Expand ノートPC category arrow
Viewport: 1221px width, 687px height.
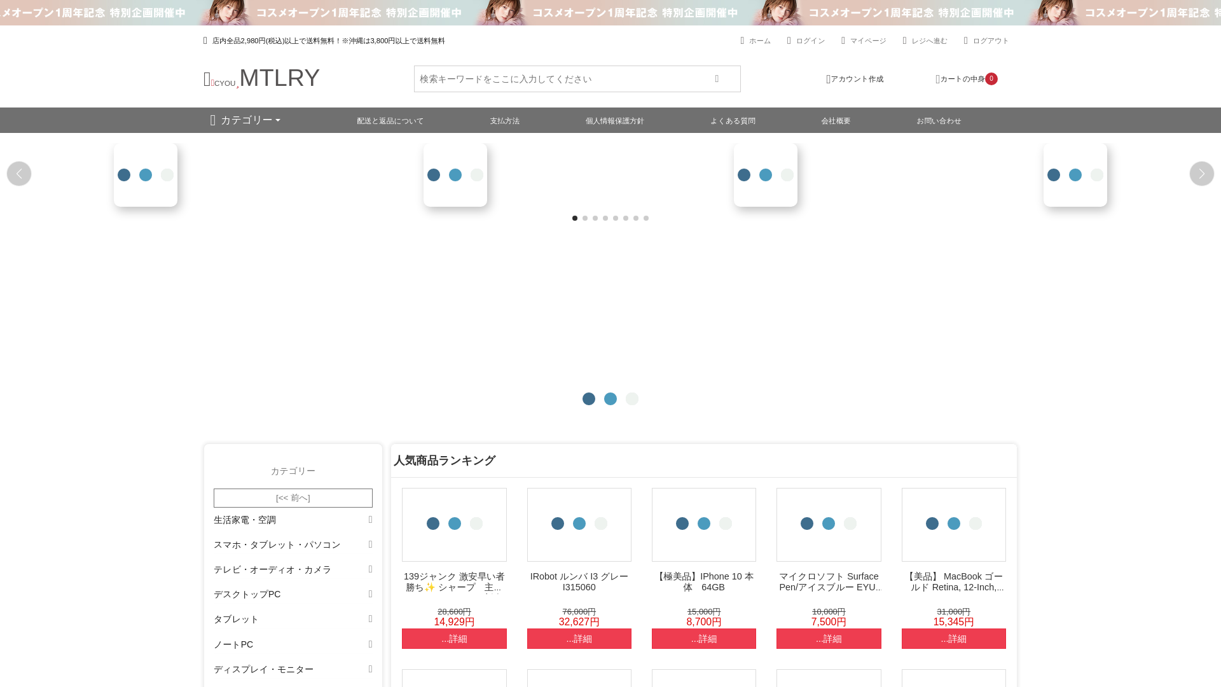[x=370, y=644]
